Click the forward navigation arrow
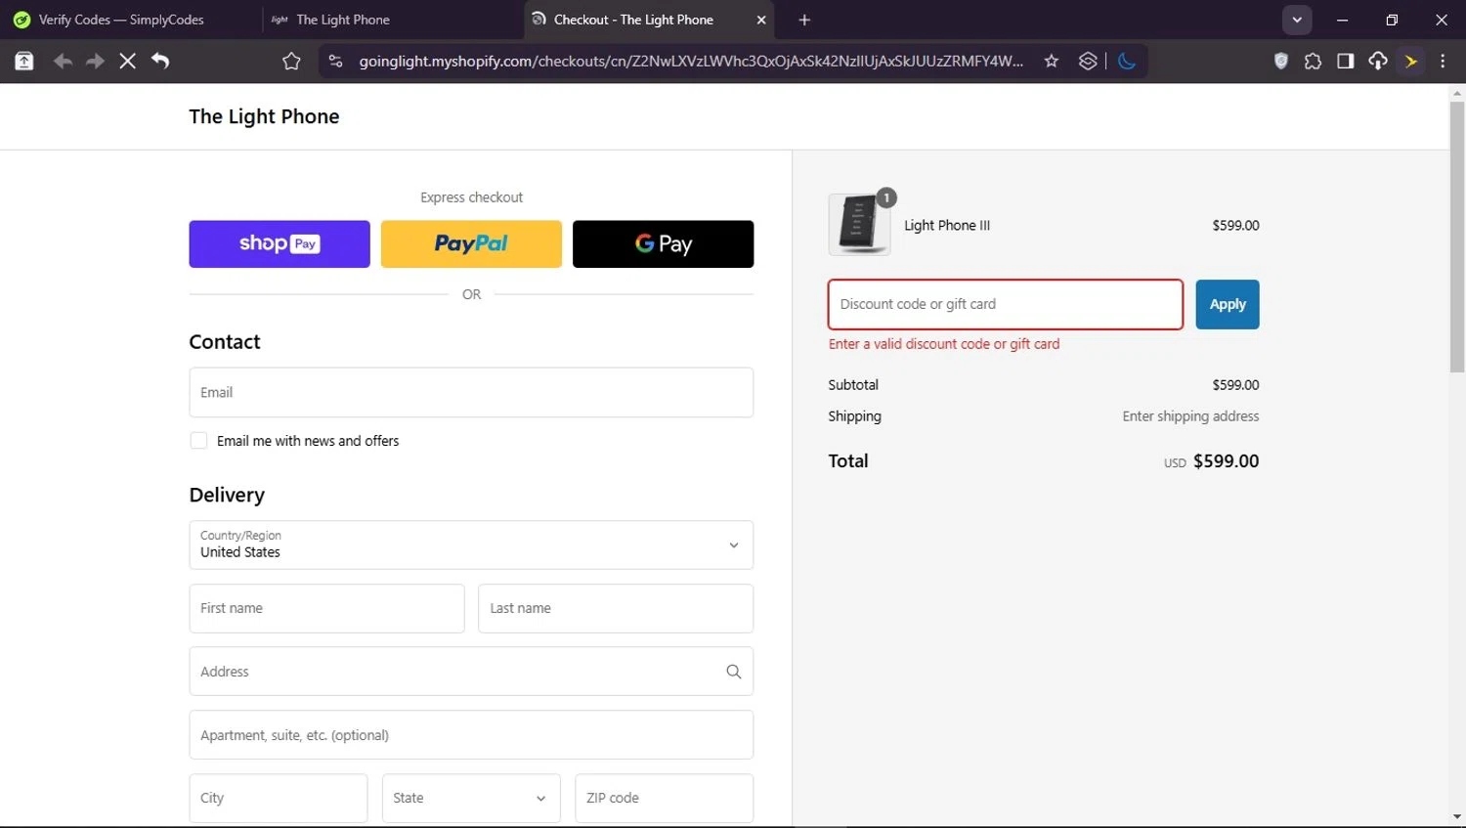Viewport: 1466px width, 828px height. click(x=95, y=61)
